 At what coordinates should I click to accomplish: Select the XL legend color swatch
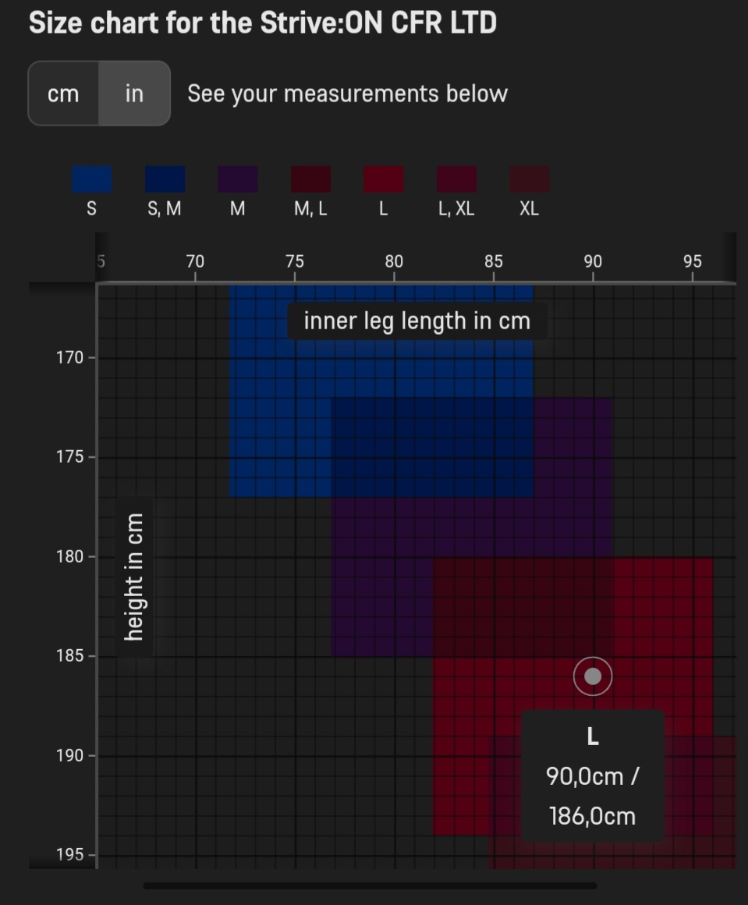click(x=530, y=179)
